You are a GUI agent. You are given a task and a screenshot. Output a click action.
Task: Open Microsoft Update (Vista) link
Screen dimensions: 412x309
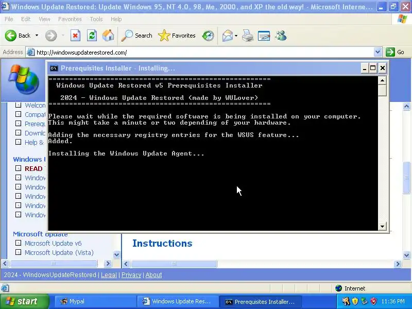(59, 252)
